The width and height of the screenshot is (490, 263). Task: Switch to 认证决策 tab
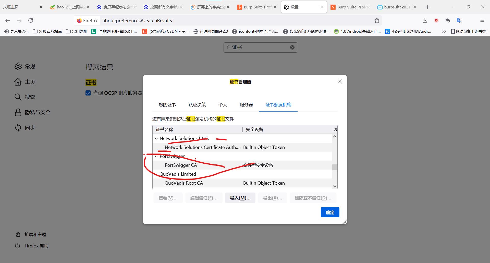click(197, 105)
